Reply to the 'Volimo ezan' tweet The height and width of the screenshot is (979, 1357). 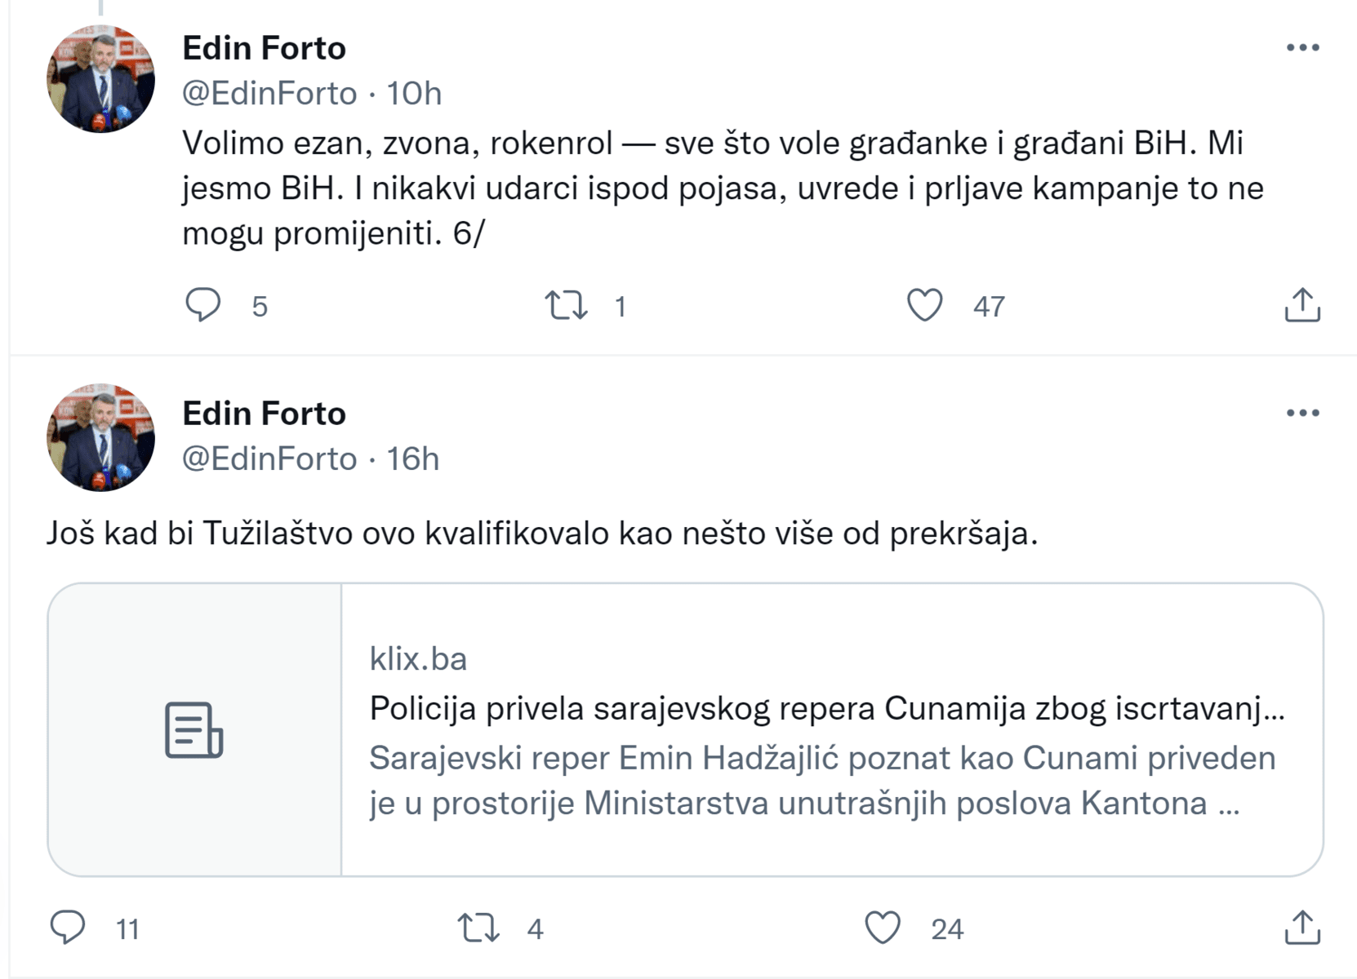pos(203,305)
